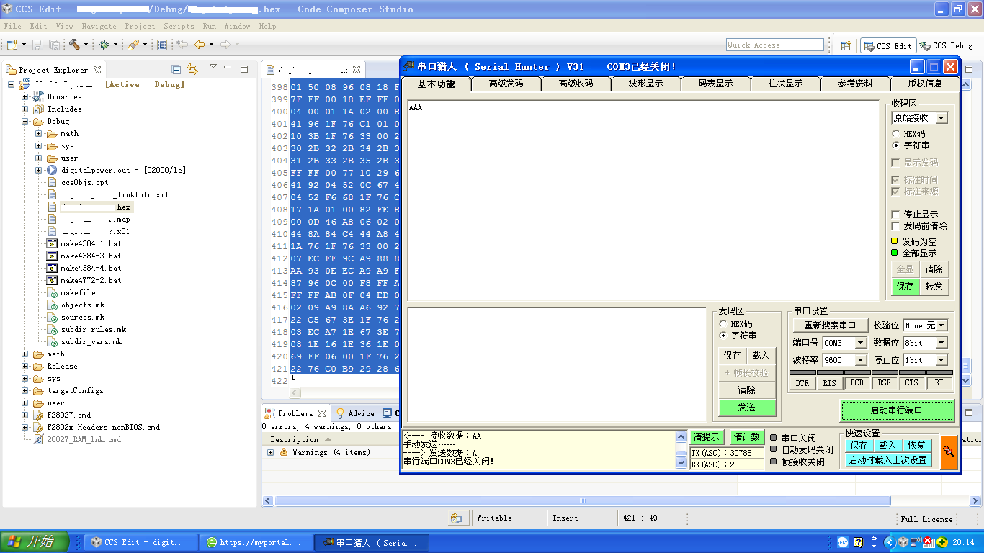The image size is (984, 553).
Task: Click the 转发 button in 收码区
Action: [934, 287]
